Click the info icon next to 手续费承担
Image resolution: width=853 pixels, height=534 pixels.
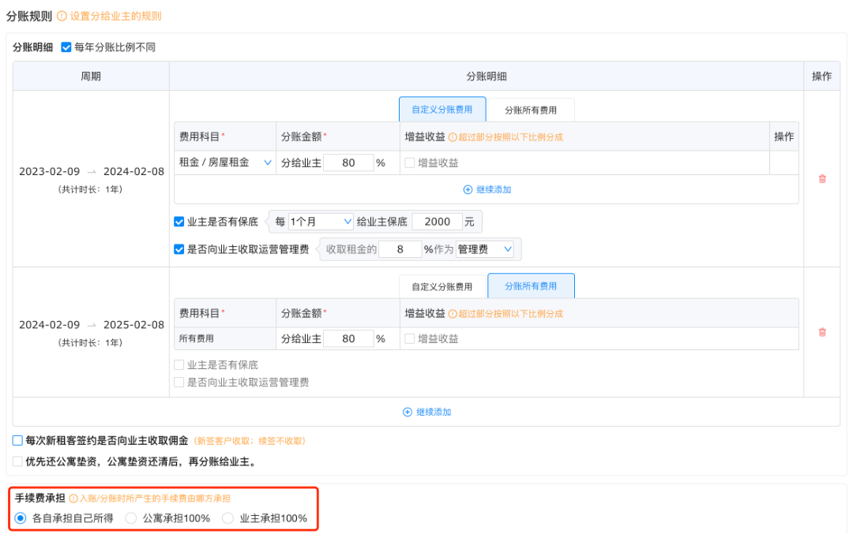(73, 499)
